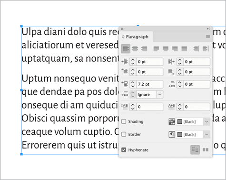Open the Border color dropdown
The height and width of the screenshot is (180, 226).
(x=206, y=134)
